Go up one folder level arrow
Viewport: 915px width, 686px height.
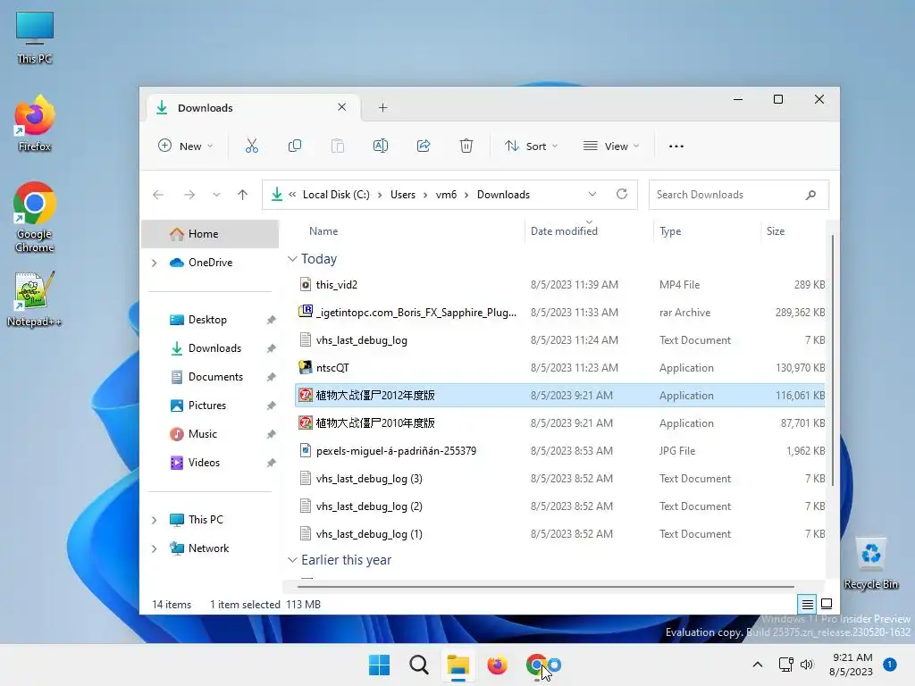[x=243, y=195]
